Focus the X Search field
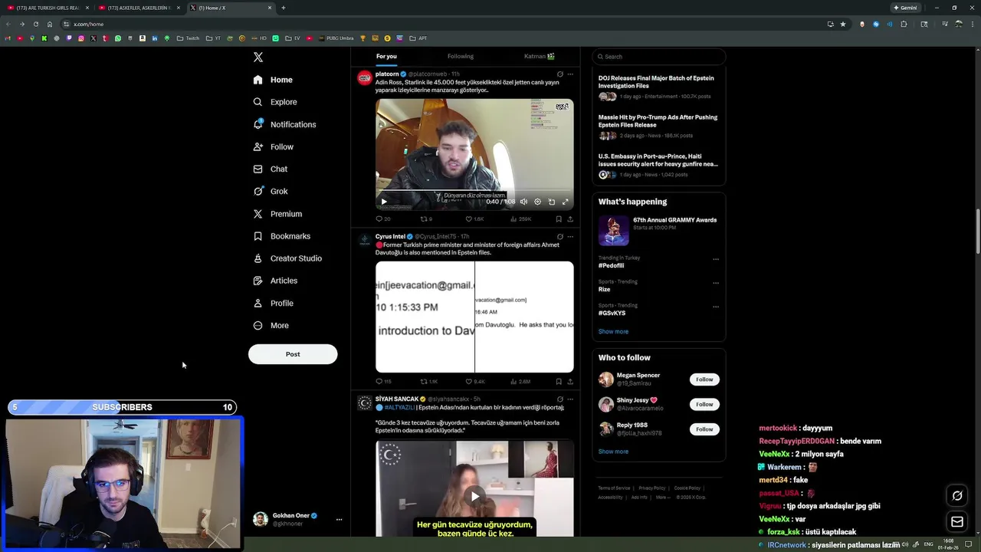Screen dimensions: 981x552 tap(658, 57)
